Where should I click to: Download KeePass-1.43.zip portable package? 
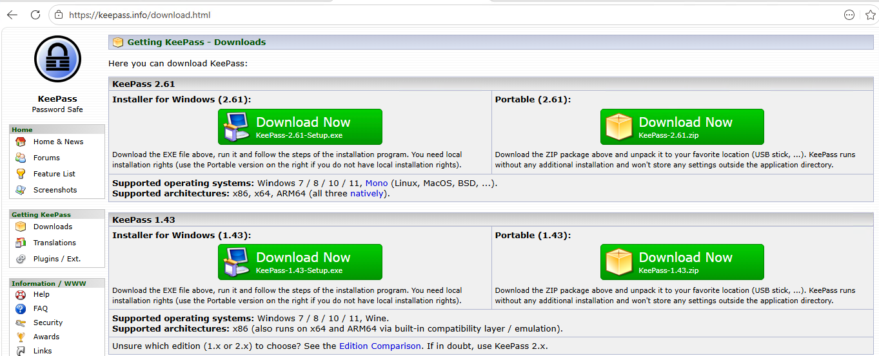(x=682, y=262)
